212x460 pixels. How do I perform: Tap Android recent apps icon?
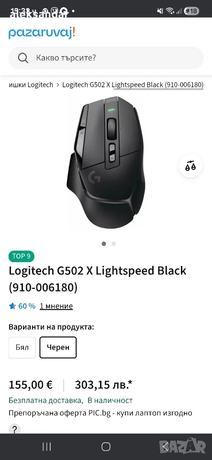tap(46, 447)
